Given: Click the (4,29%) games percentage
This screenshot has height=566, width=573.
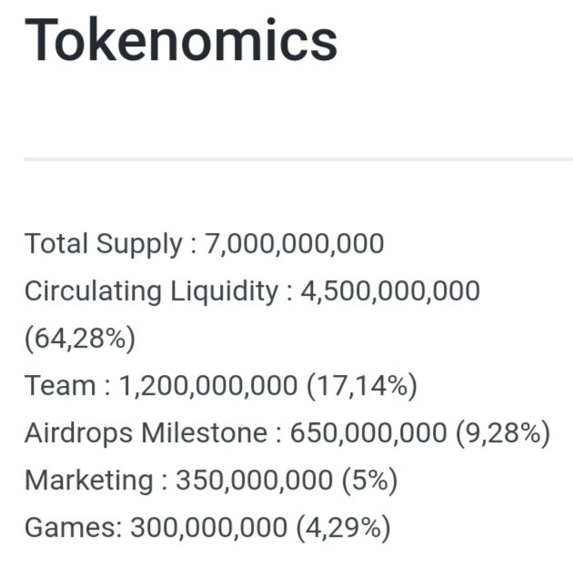Looking at the screenshot, I should (x=343, y=528).
